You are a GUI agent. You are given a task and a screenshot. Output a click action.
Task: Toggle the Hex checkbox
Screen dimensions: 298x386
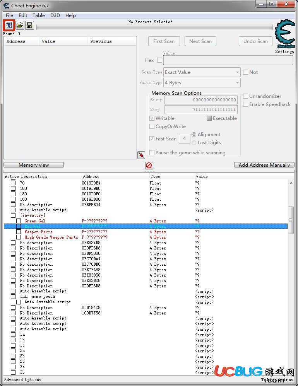[x=159, y=60]
